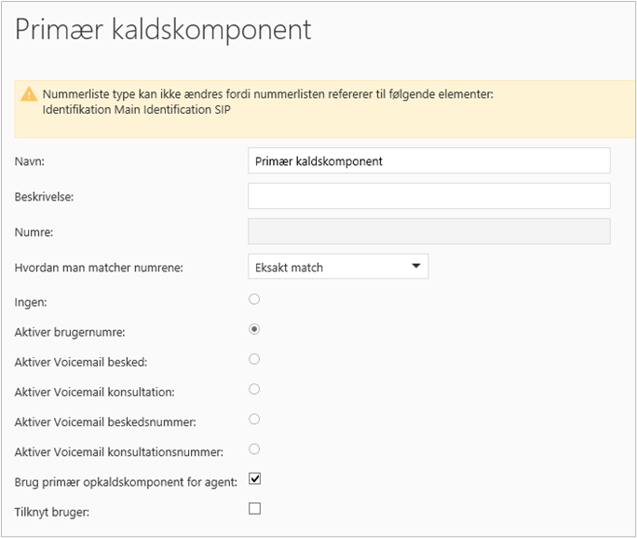Click the Numre label
The height and width of the screenshot is (538, 637).
(34, 232)
